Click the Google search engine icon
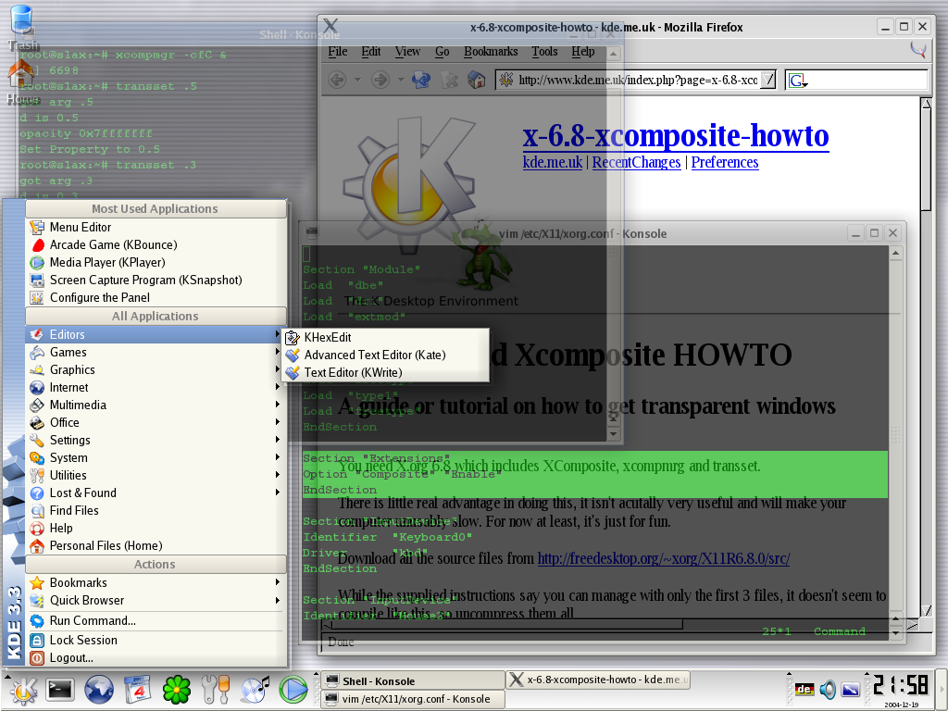 [797, 81]
